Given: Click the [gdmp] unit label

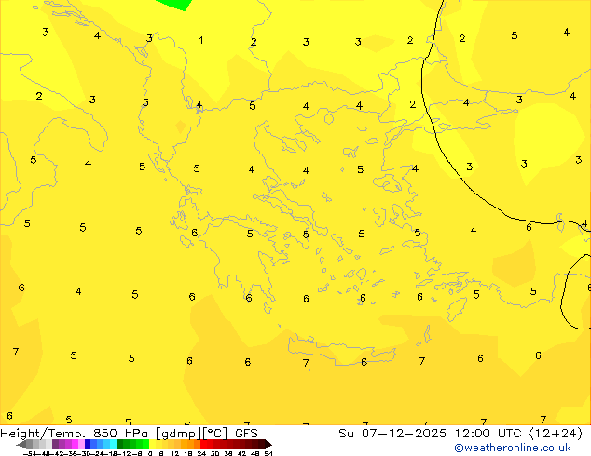Looking at the screenshot, I should click(x=176, y=433).
